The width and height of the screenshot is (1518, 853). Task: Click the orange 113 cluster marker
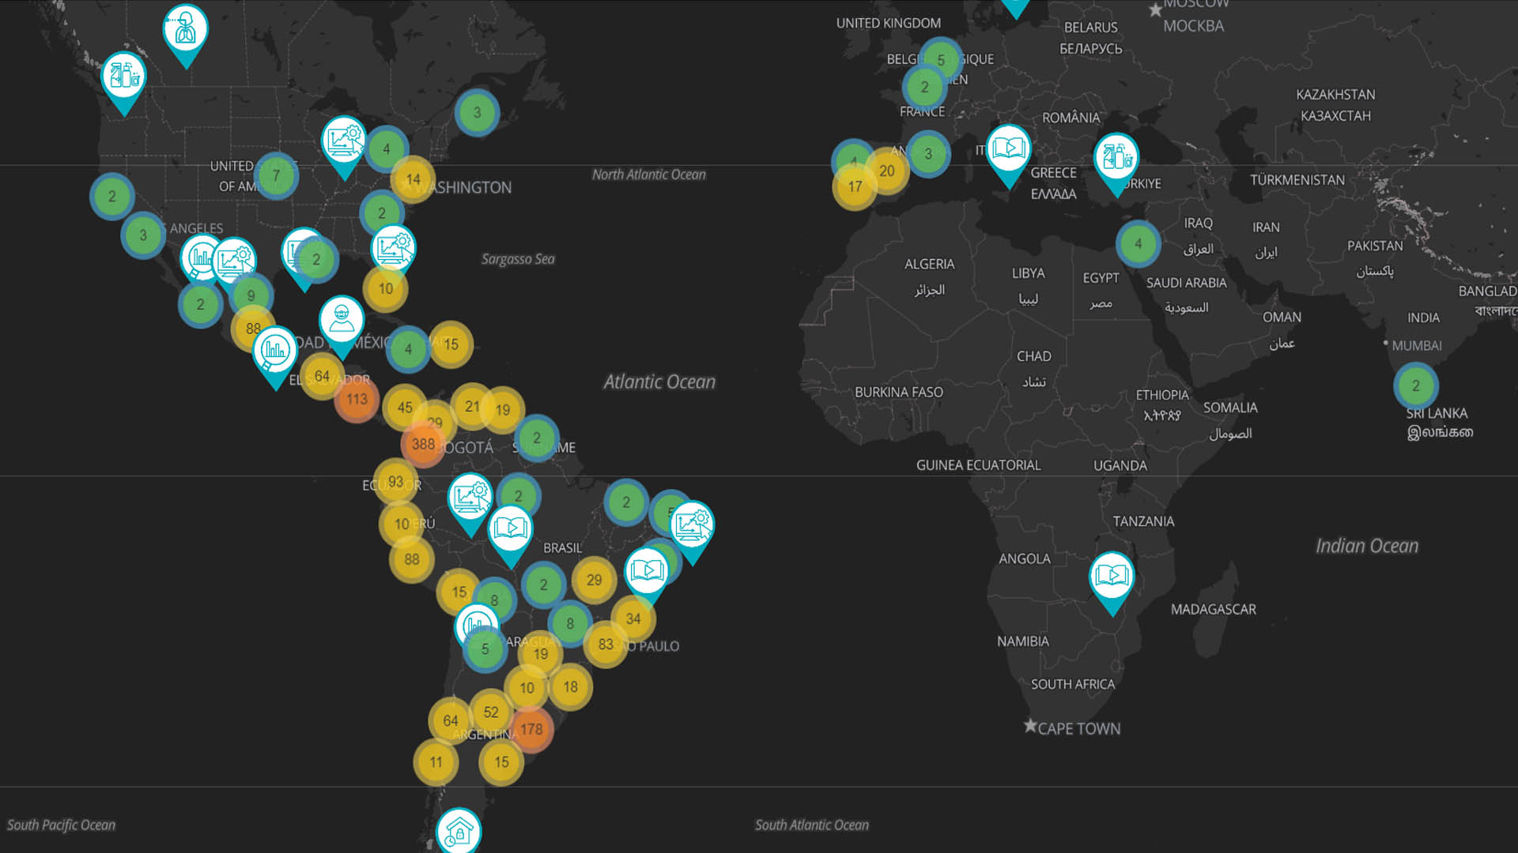tap(357, 400)
